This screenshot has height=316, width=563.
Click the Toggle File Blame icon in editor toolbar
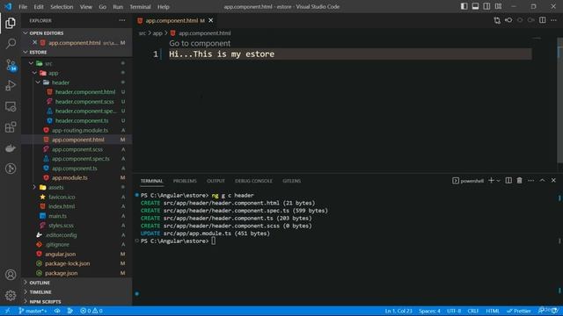508,20
